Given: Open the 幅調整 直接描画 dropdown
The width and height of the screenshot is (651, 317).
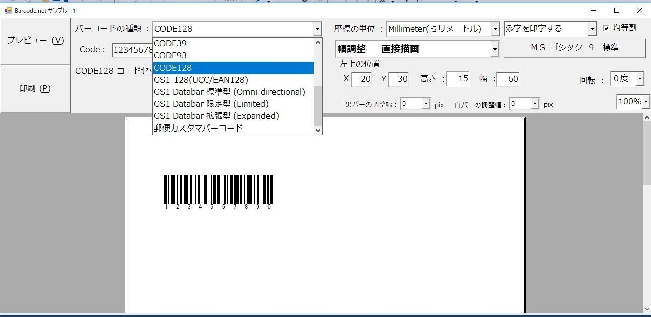Looking at the screenshot, I should 494,49.
